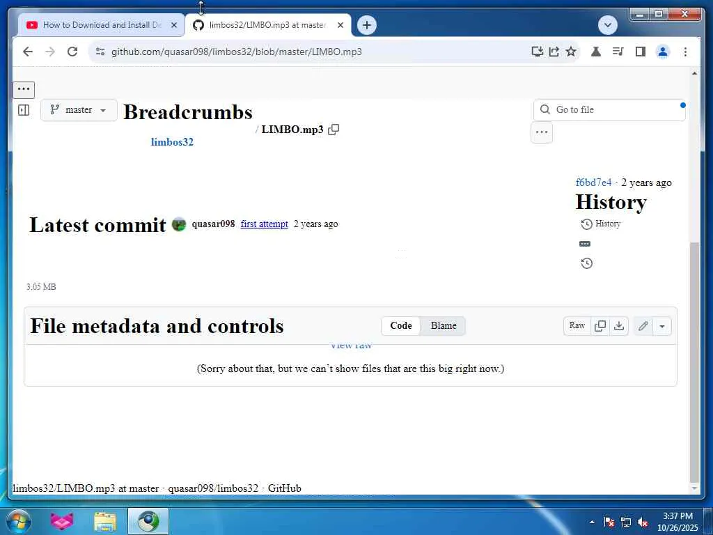Focus the Go to file search box
The height and width of the screenshot is (535, 713).
point(609,109)
